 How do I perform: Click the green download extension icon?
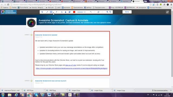pyautogui.click(x=161, y=5)
